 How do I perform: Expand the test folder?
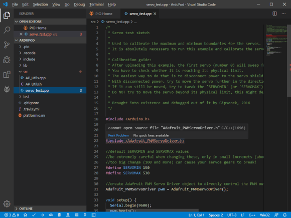click(x=50, y=97)
